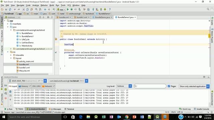
Task: Toggle the Regex checkbox
Action: coord(169,86)
